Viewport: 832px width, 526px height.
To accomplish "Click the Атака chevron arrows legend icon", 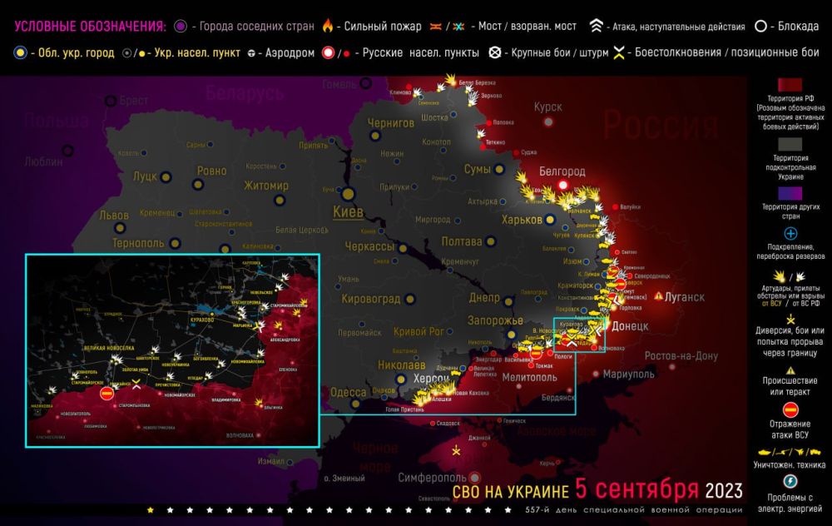I will (x=597, y=26).
